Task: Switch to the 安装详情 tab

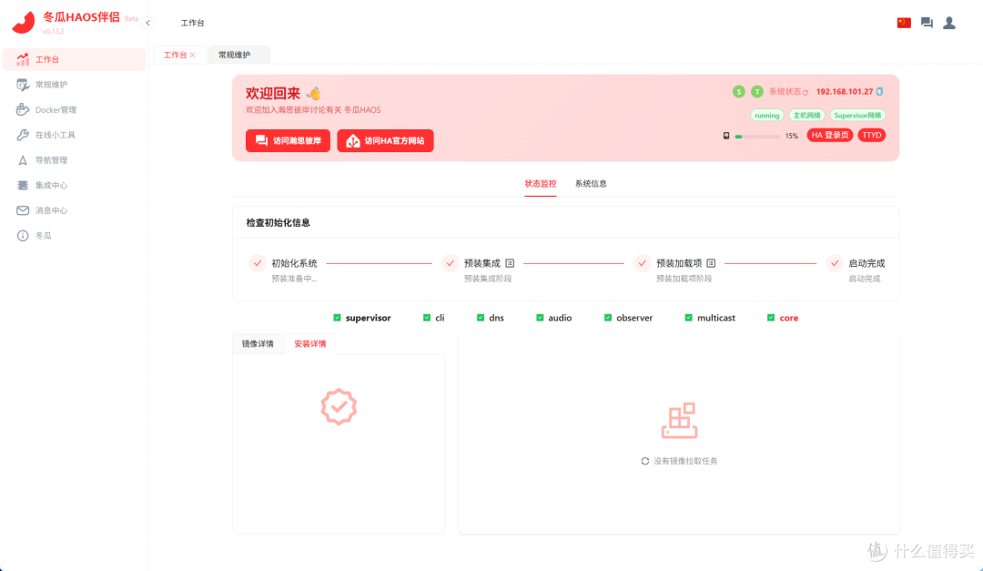Action: coord(310,344)
